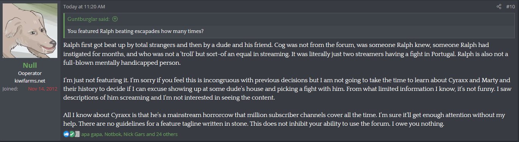Click the 'Guntburglar said:' quote header
The width and height of the screenshot is (519, 142).
pos(89,19)
